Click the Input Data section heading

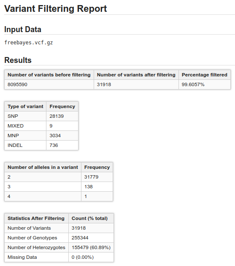(23, 29)
